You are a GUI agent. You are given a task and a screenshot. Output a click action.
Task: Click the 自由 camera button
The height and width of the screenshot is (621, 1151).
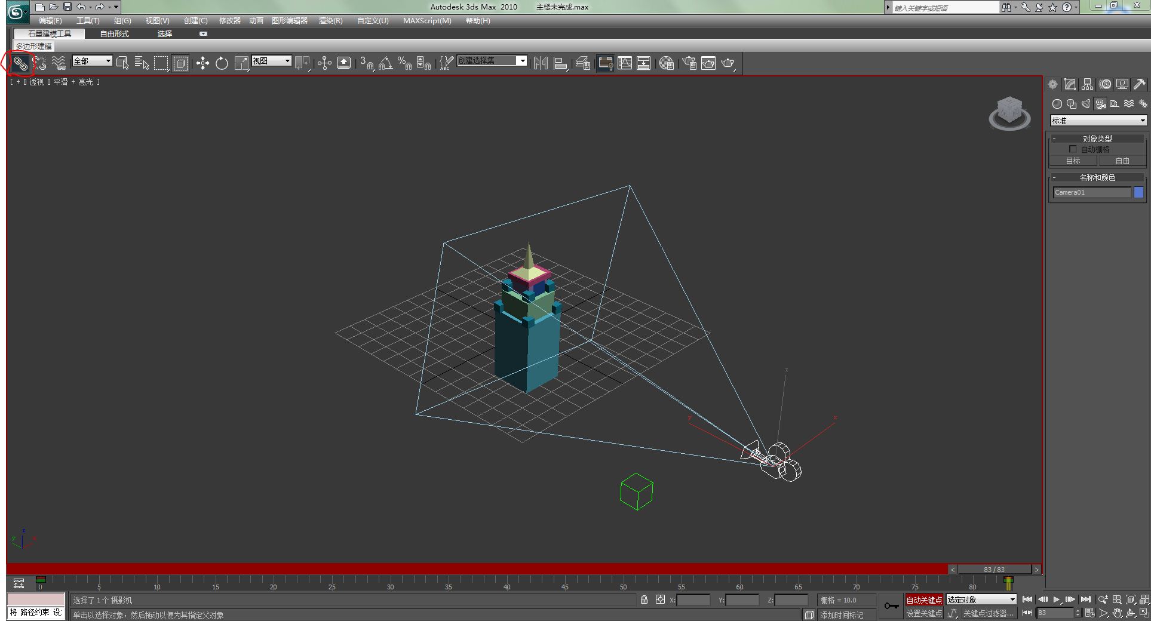[x=1122, y=161]
